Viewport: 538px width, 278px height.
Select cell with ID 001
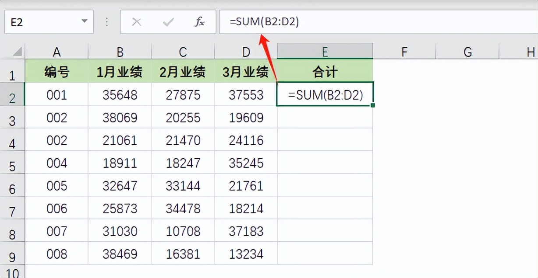[x=57, y=94]
